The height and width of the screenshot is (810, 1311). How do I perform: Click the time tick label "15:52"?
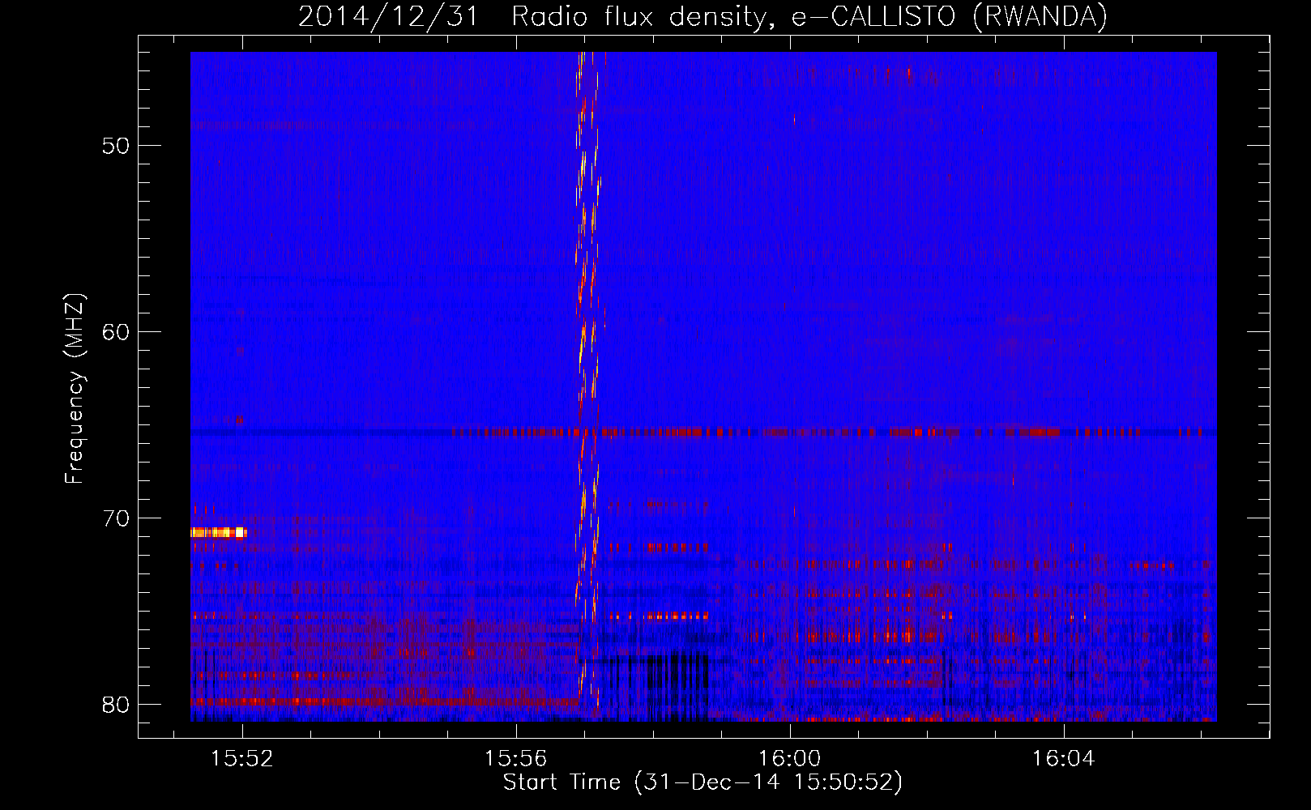point(241,759)
